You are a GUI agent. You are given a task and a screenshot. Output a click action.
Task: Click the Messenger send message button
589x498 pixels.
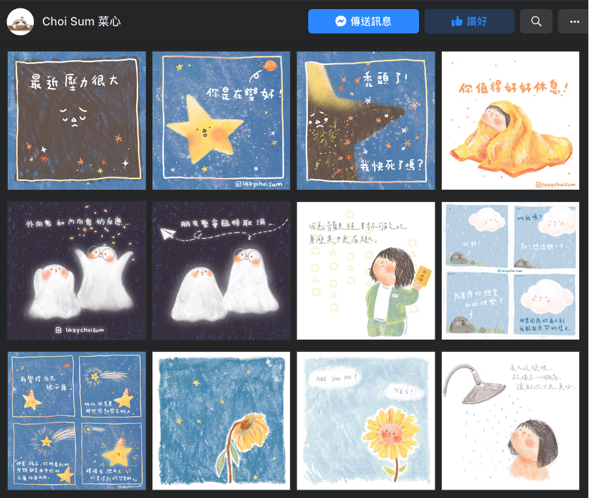pos(364,22)
